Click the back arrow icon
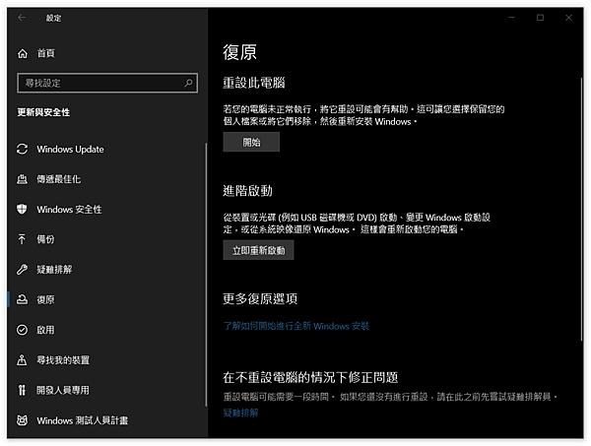The width and height of the screenshot is (591, 446). click(x=22, y=18)
